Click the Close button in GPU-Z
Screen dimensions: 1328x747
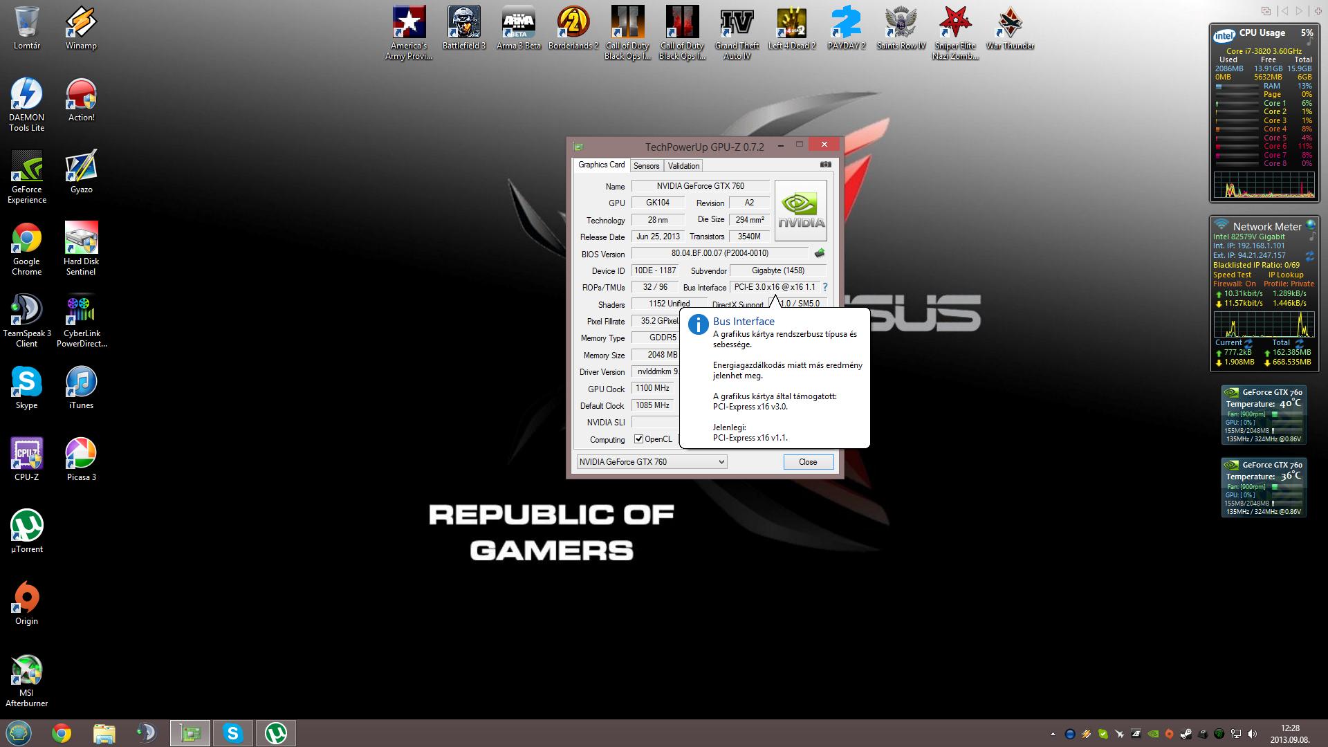(x=808, y=462)
